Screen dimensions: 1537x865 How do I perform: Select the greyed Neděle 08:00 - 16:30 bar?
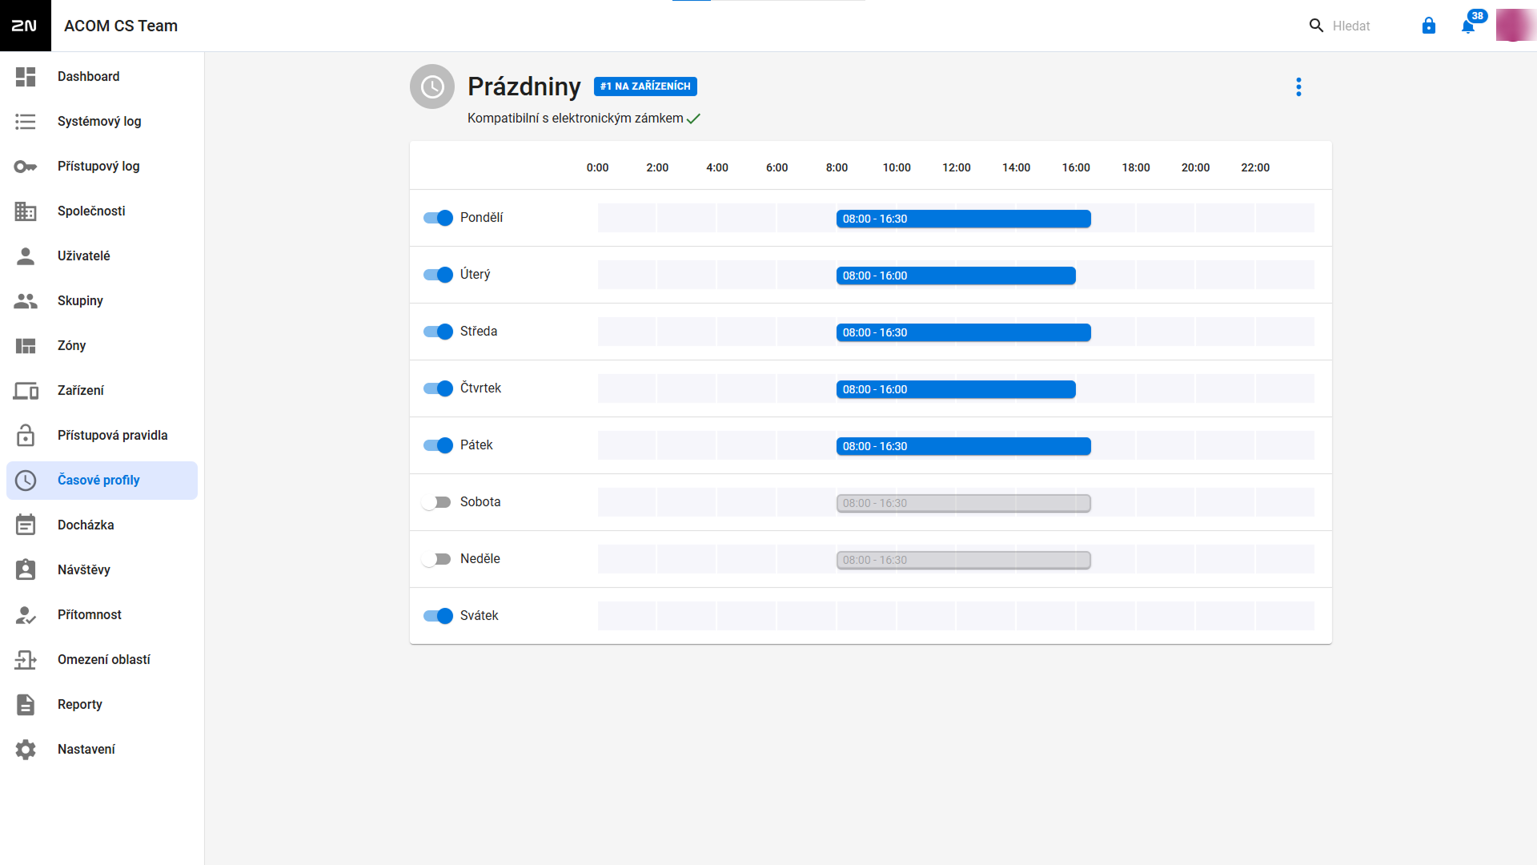pyautogui.click(x=964, y=560)
